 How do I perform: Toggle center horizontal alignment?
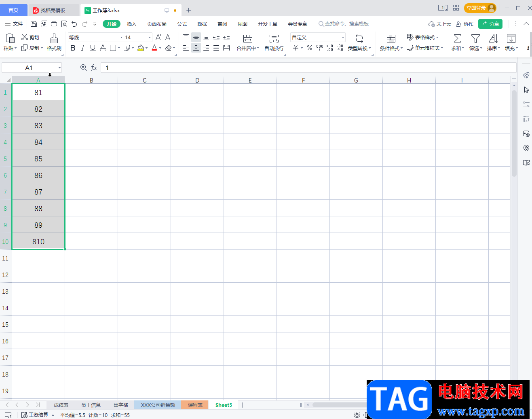click(196, 48)
